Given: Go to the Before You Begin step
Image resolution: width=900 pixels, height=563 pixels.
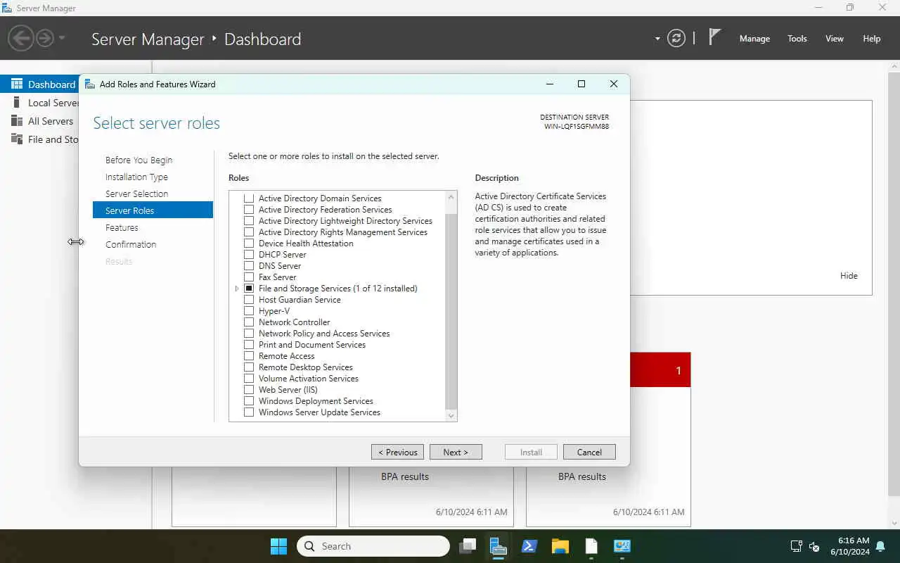Looking at the screenshot, I should point(139,160).
